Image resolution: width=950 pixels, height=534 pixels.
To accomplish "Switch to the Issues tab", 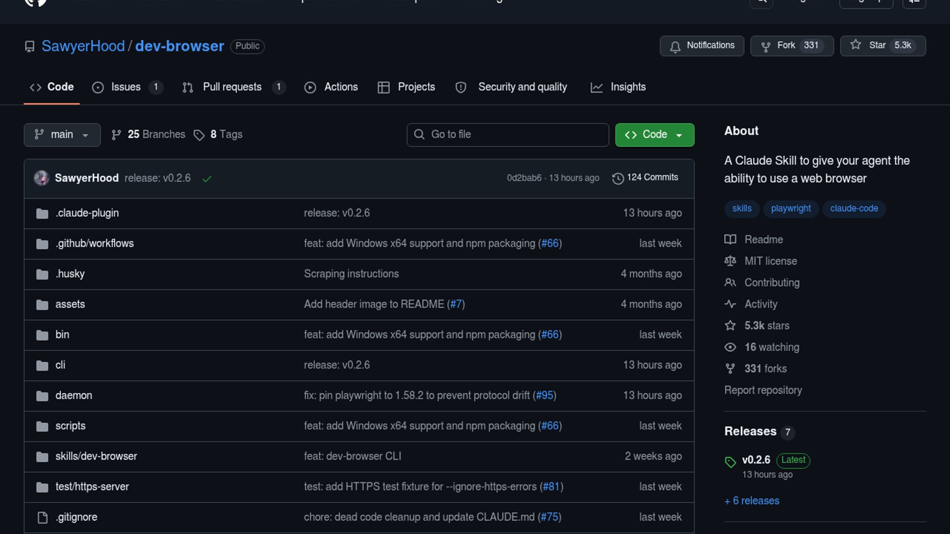I will pyautogui.click(x=126, y=87).
